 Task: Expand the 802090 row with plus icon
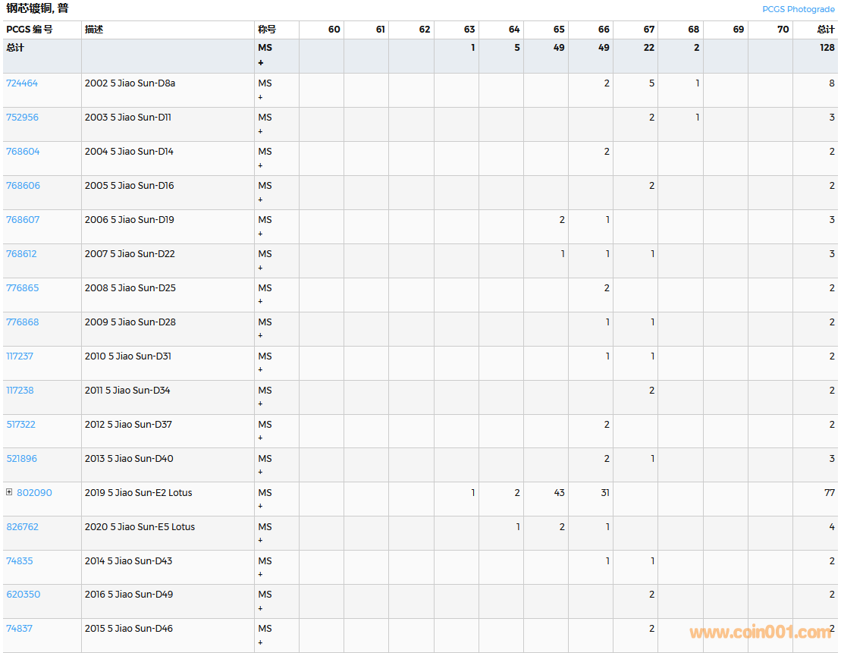pyautogui.click(x=9, y=492)
